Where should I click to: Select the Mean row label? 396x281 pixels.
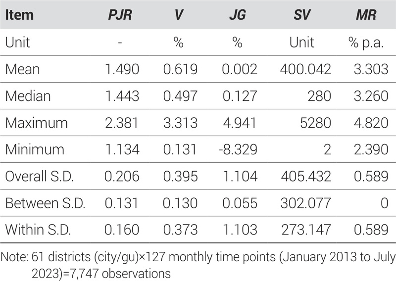(21, 69)
